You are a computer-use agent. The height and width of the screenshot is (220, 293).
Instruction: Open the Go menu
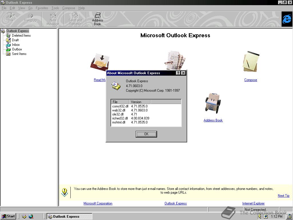tap(30, 8)
